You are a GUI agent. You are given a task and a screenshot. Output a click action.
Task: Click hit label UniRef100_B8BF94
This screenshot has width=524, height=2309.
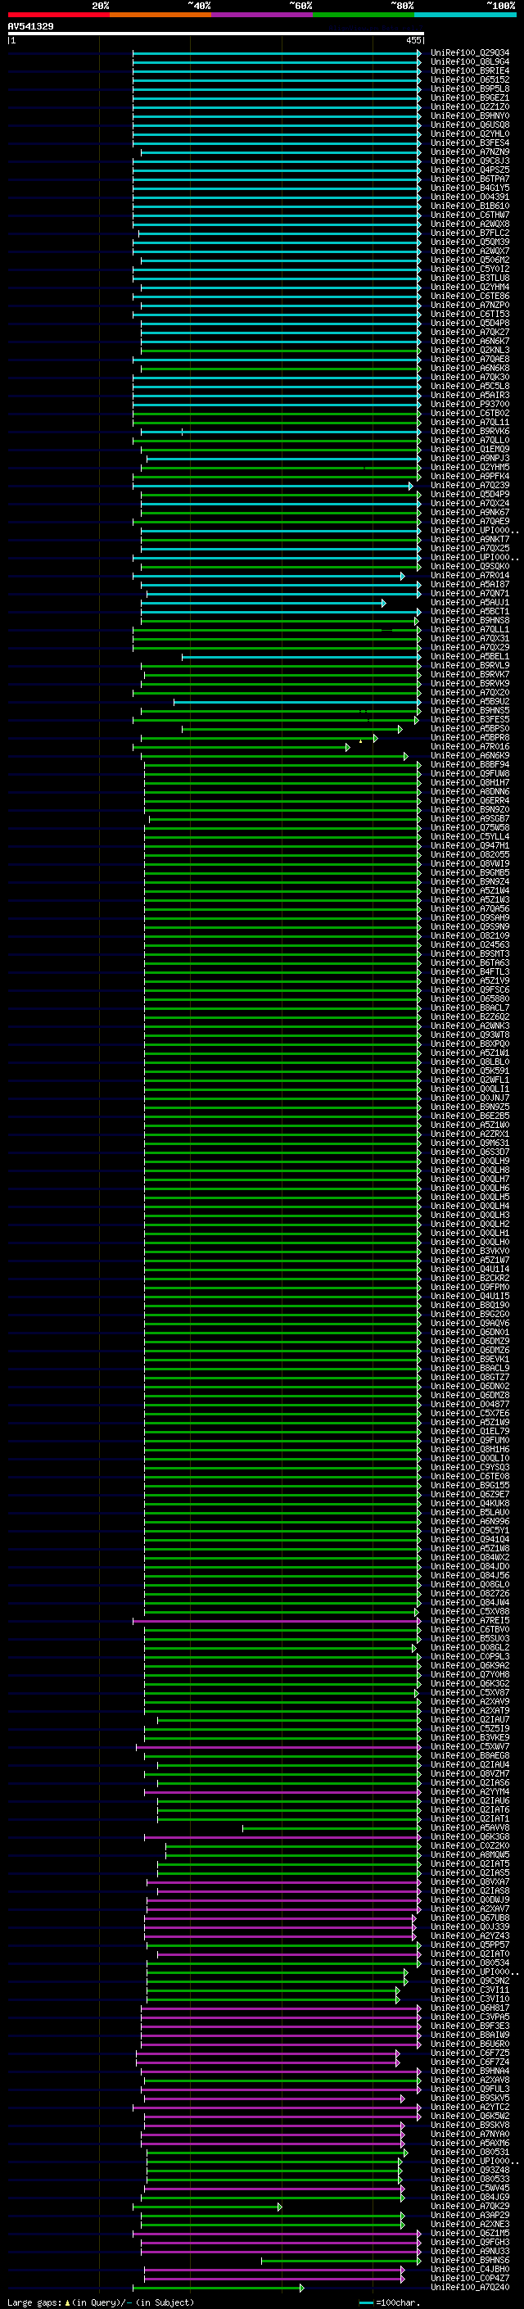[469, 764]
